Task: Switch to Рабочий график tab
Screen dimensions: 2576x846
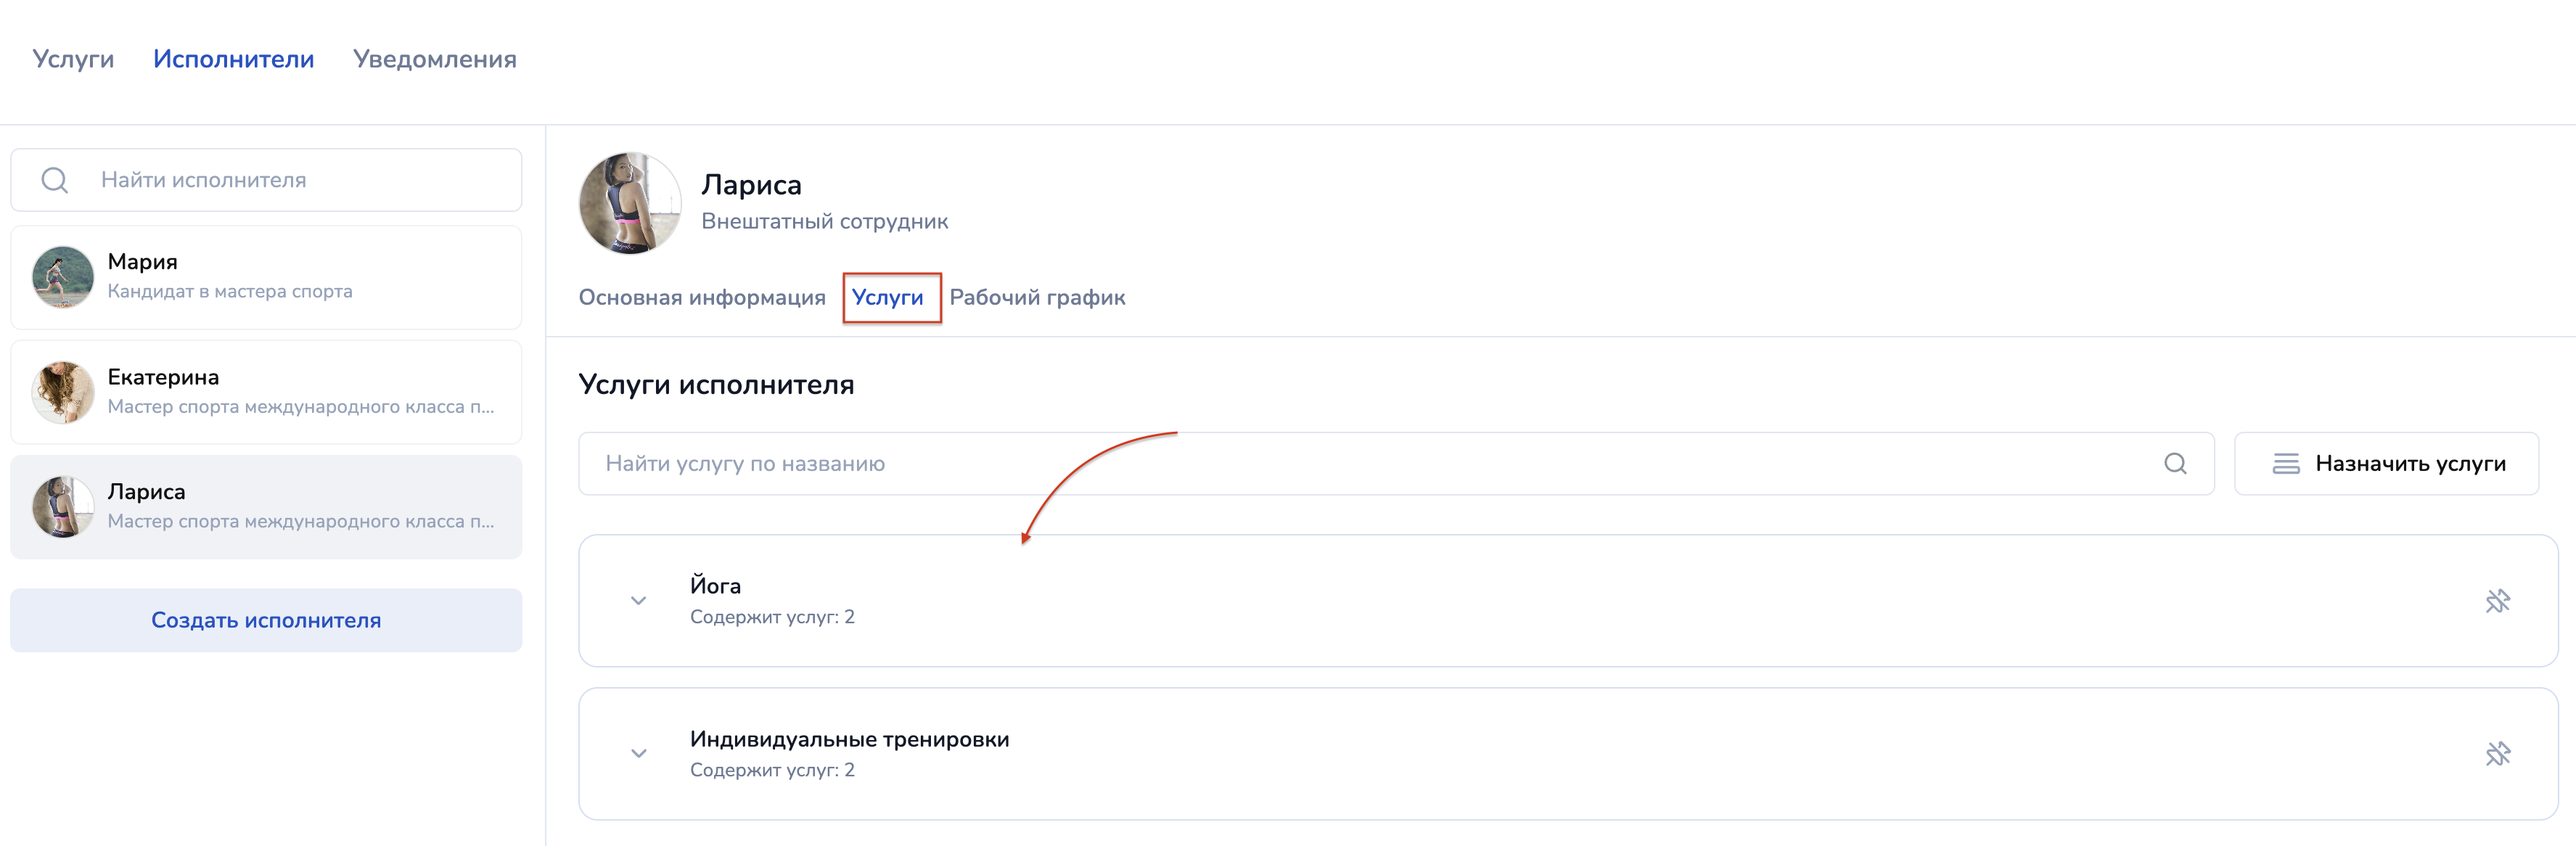Action: click(1036, 298)
